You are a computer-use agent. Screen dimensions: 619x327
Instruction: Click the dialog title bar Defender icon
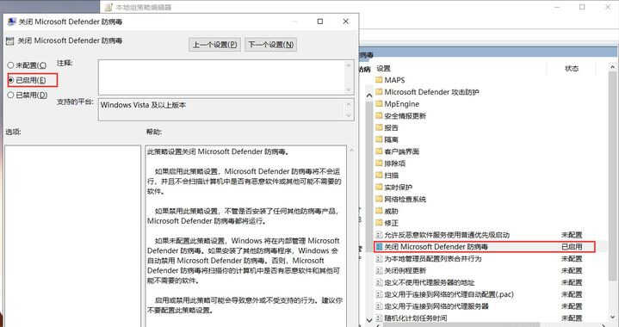click(x=12, y=22)
